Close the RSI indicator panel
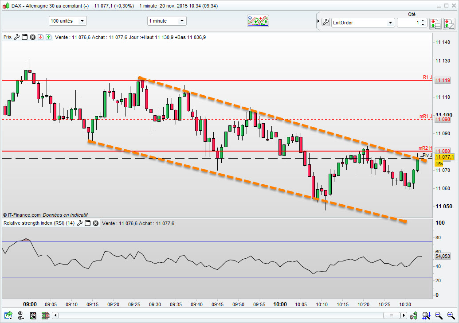Screen dimensions: 459x323 (x=96, y=223)
